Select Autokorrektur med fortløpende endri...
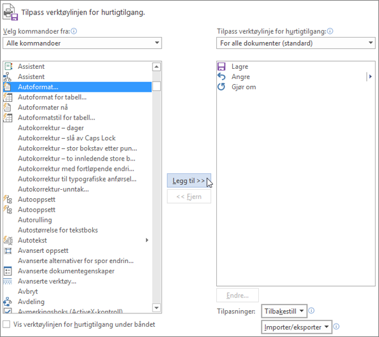 tap(78, 169)
